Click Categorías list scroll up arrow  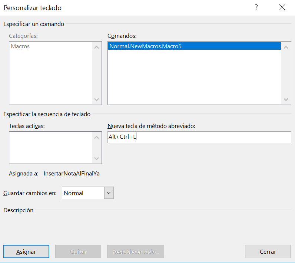point(96,47)
